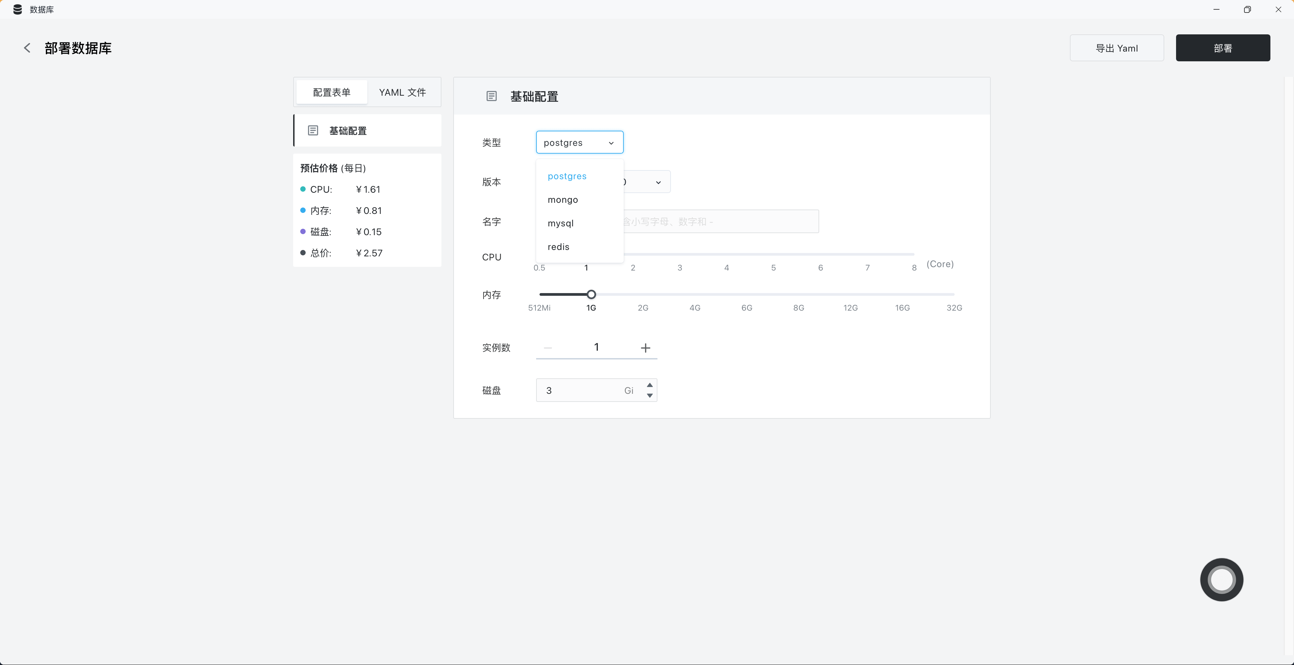Screen dimensions: 1294x665
Task: Switch to the YAML 文件 tab
Action: click(x=402, y=92)
